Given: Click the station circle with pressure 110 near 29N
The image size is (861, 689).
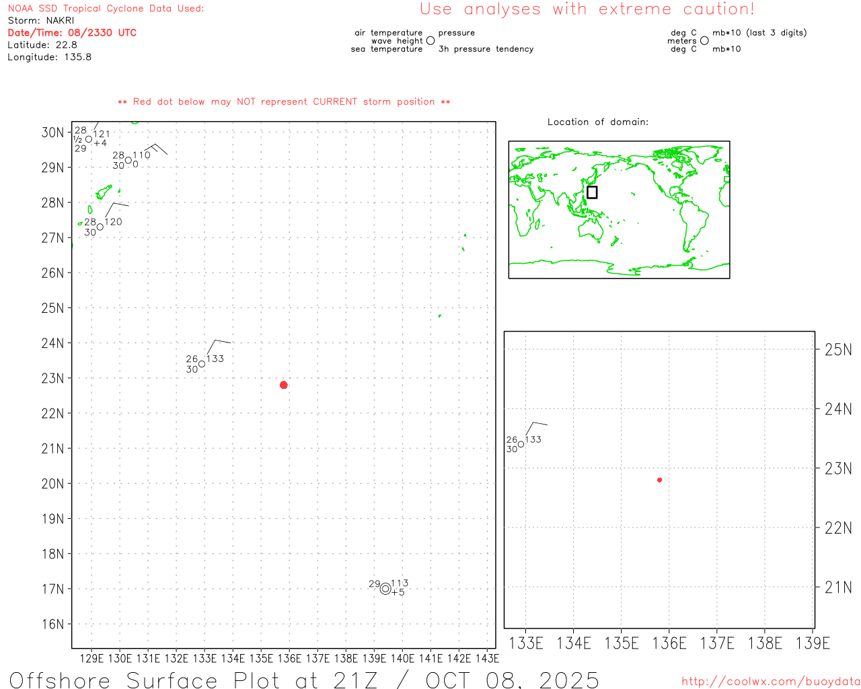Looking at the screenshot, I should click(x=128, y=160).
